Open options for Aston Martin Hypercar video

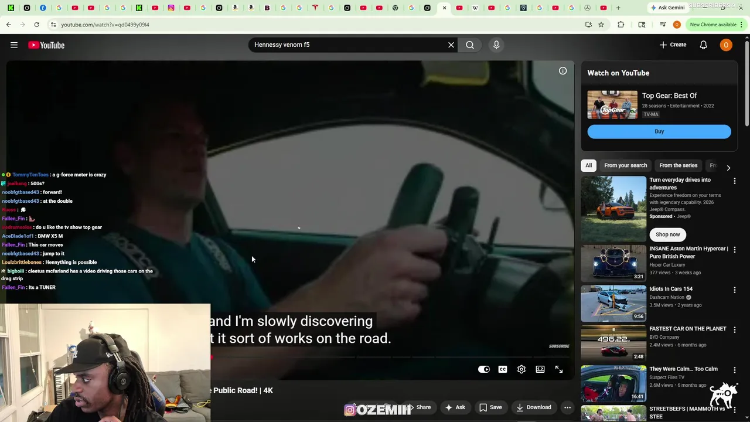735,250
